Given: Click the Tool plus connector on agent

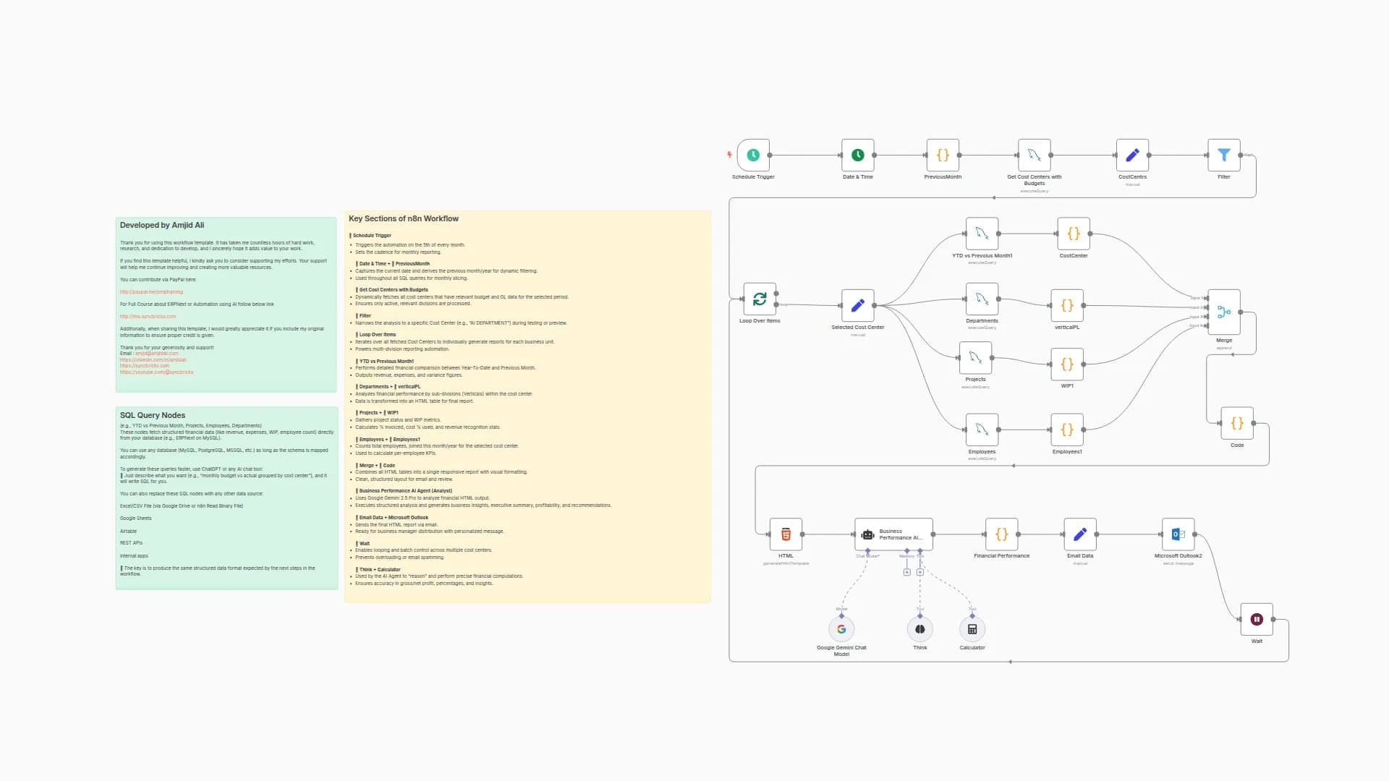Looking at the screenshot, I should pos(920,573).
